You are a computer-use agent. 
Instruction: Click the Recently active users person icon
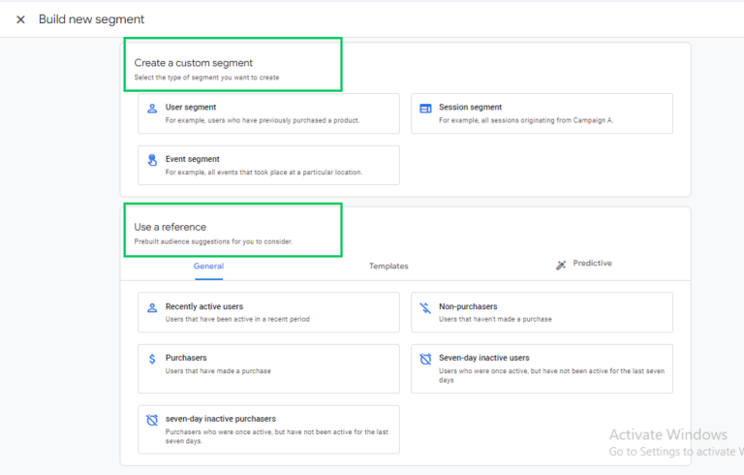[x=152, y=308]
